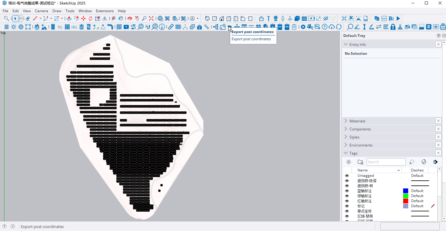Click the blue play arrow icon
Viewport: 446px width, 231px height.
398,18
